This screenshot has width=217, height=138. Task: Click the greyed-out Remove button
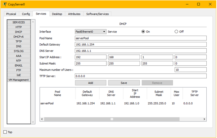coord(157,83)
